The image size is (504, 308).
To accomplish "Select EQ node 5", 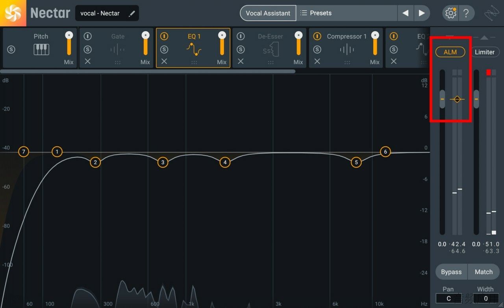I will (x=356, y=162).
